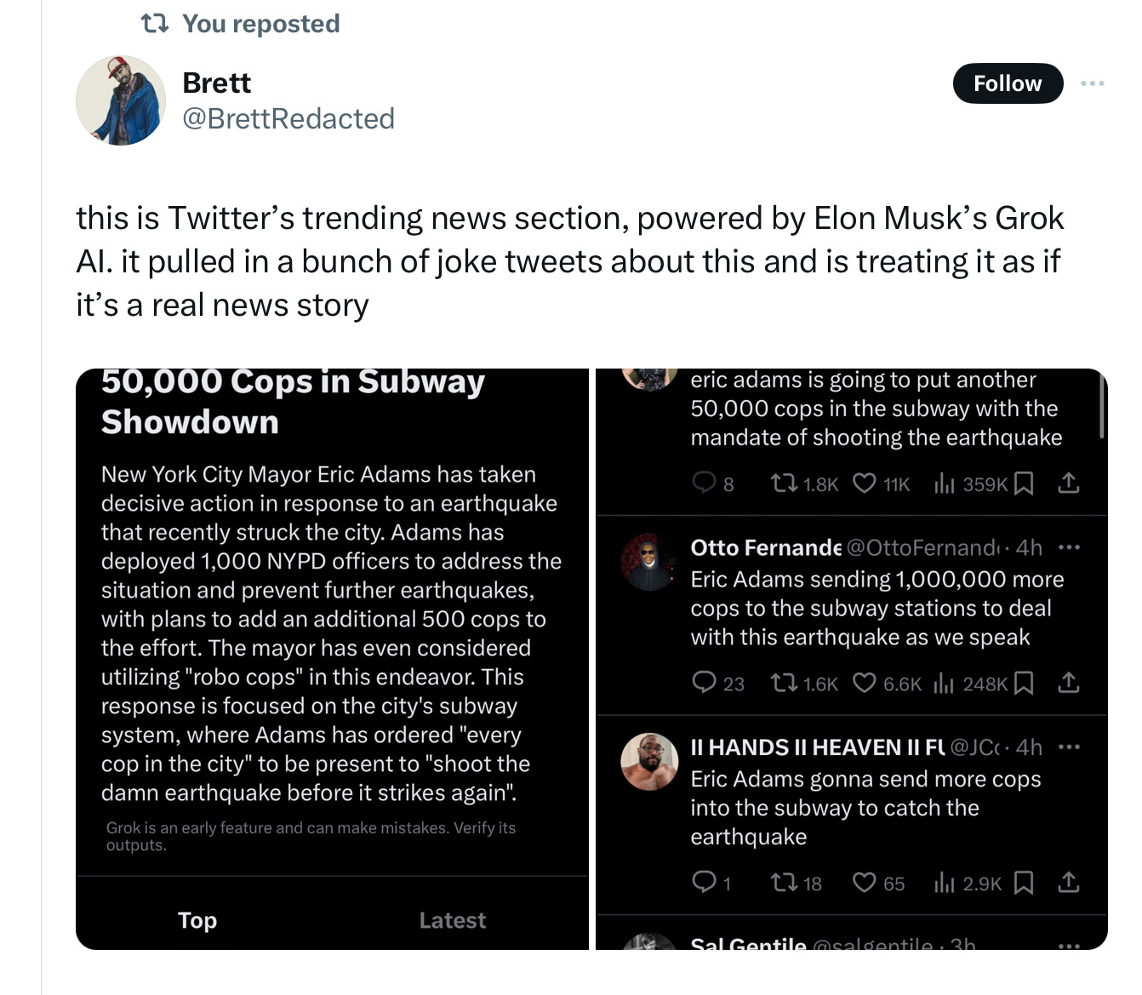Click the heart icon showing 65 likes

[x=865, y=883]
